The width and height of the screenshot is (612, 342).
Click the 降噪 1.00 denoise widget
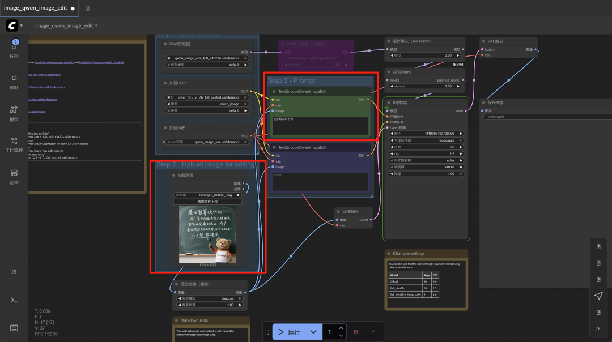(426, 173)
